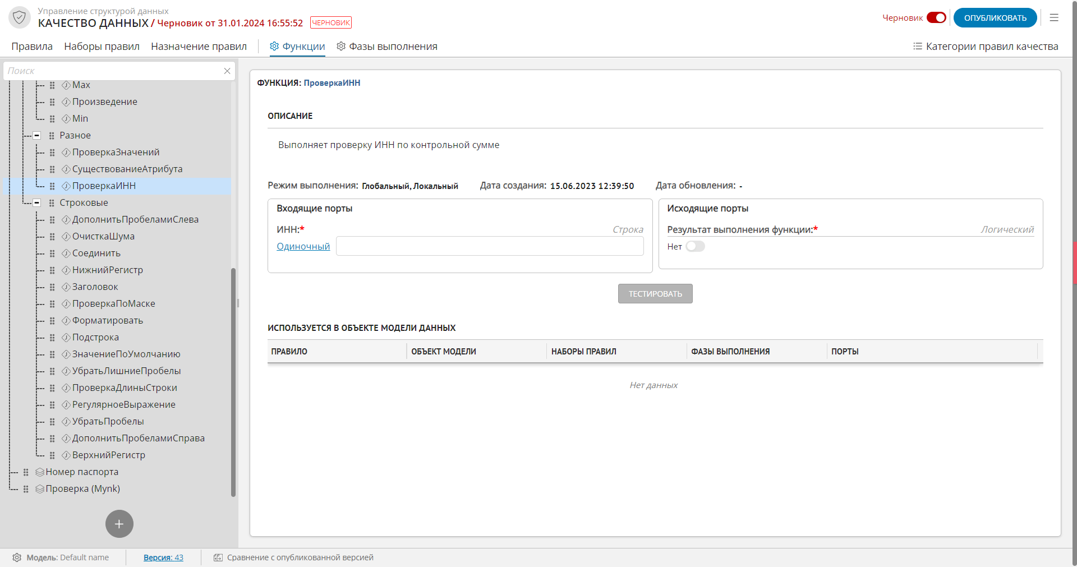Viewport: 1077px width, 567px height.
Task: Click the list icon for rule quality categories
Action: click(x=918, y=47)
